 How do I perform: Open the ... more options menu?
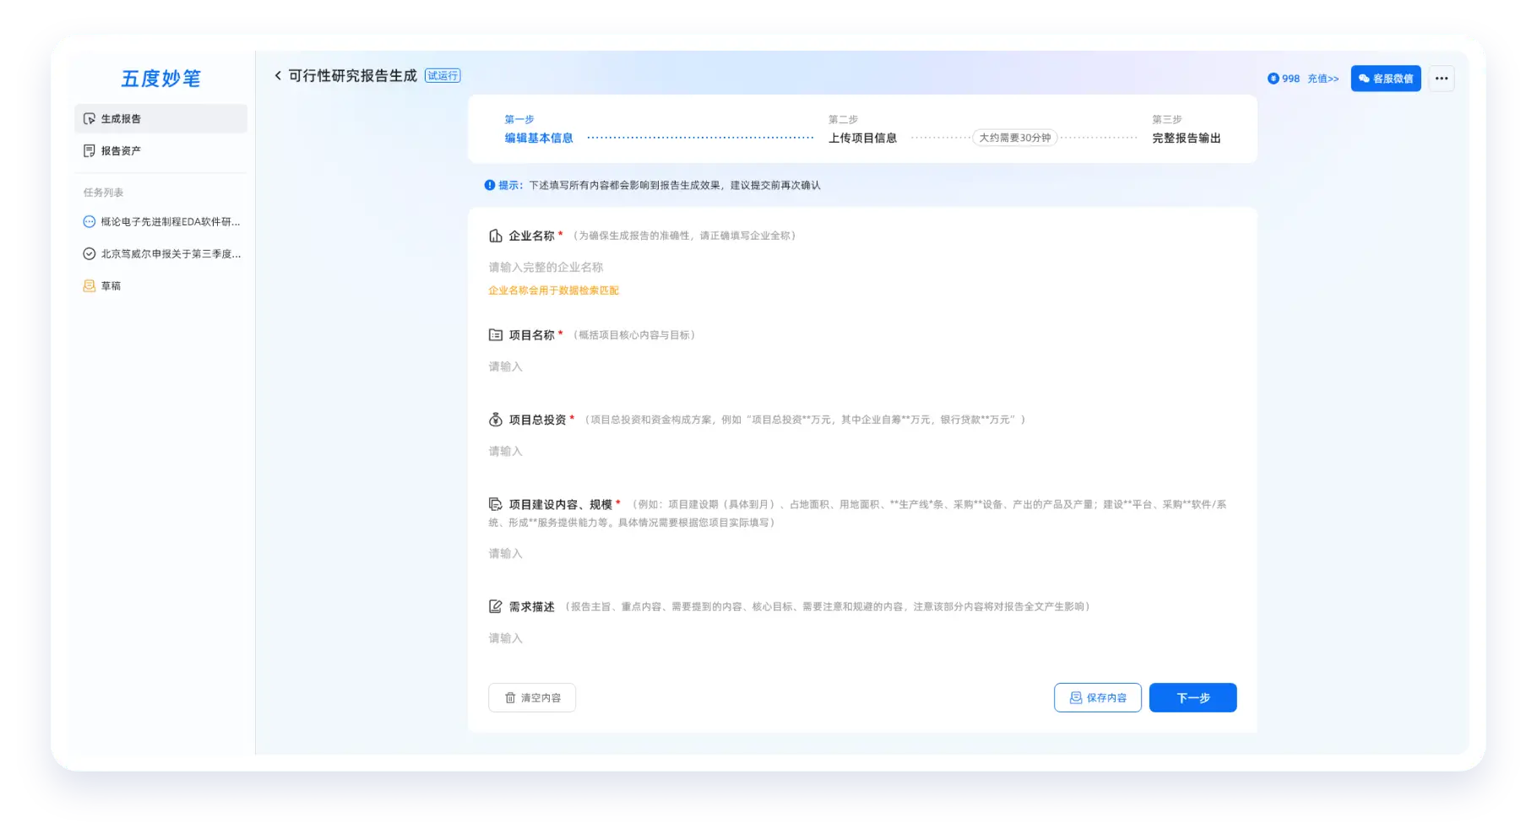tap(1441, 78)
